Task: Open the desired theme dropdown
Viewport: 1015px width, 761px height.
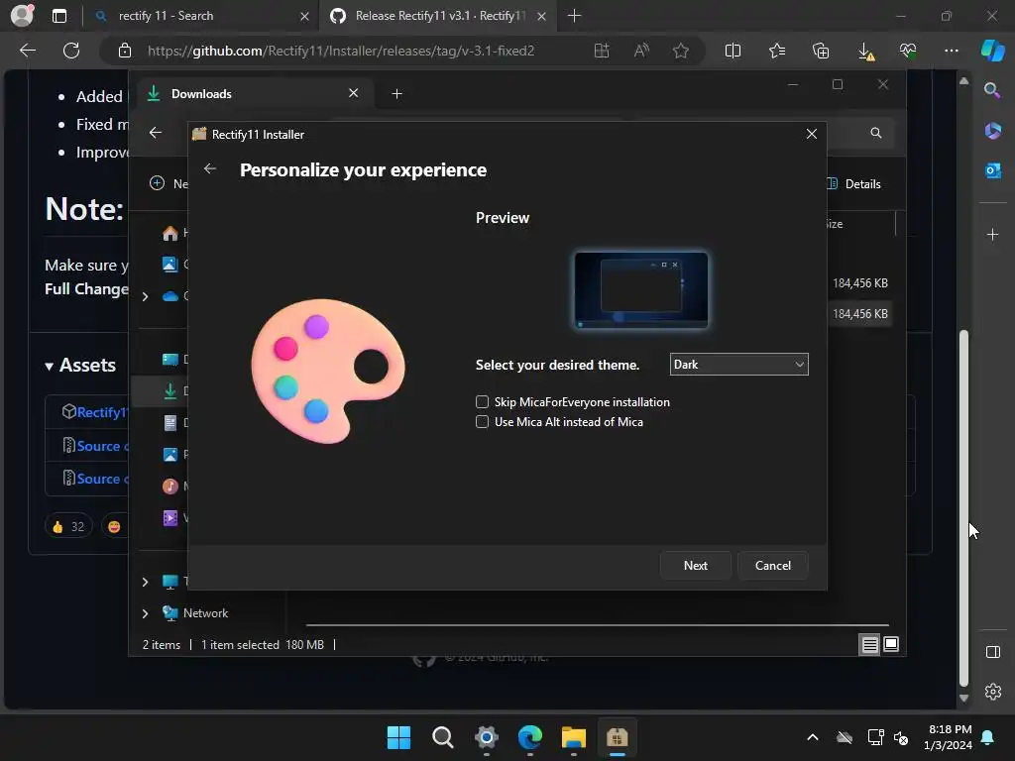Action: point(738,365)
